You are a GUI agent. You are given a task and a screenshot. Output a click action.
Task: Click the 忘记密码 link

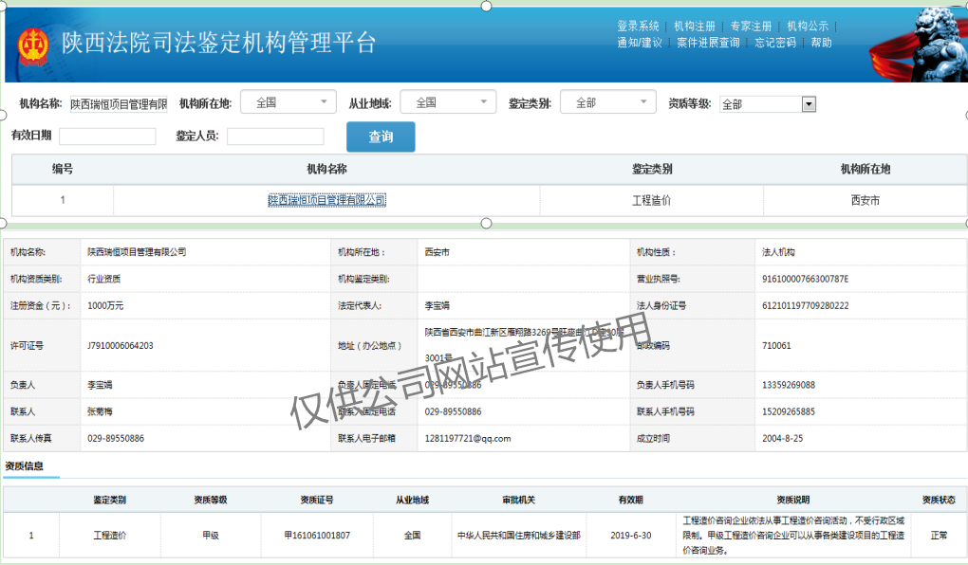coord(775,43)
